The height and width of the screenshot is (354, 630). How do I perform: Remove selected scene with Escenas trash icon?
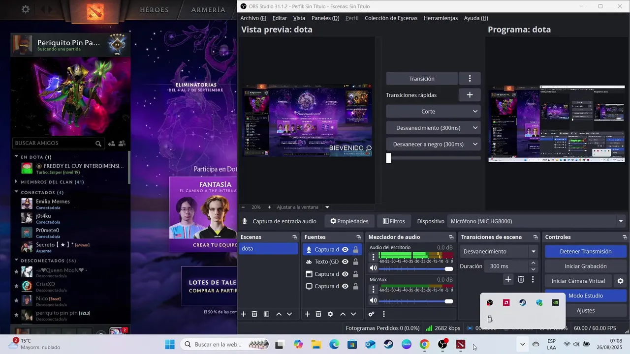point(254,314)
